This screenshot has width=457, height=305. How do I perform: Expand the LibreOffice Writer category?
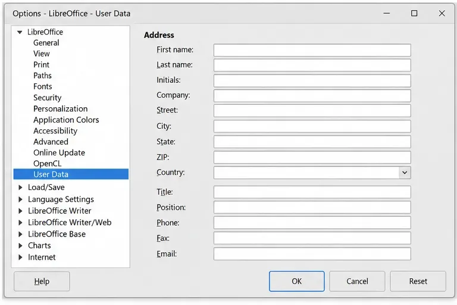click(x=20, y=211)
